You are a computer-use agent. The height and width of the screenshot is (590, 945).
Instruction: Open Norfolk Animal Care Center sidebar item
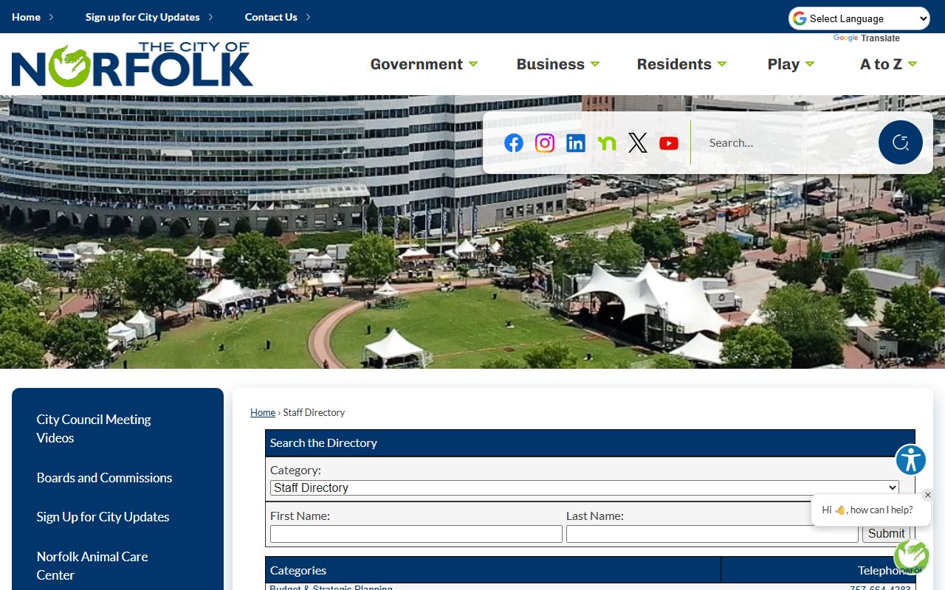92,566
